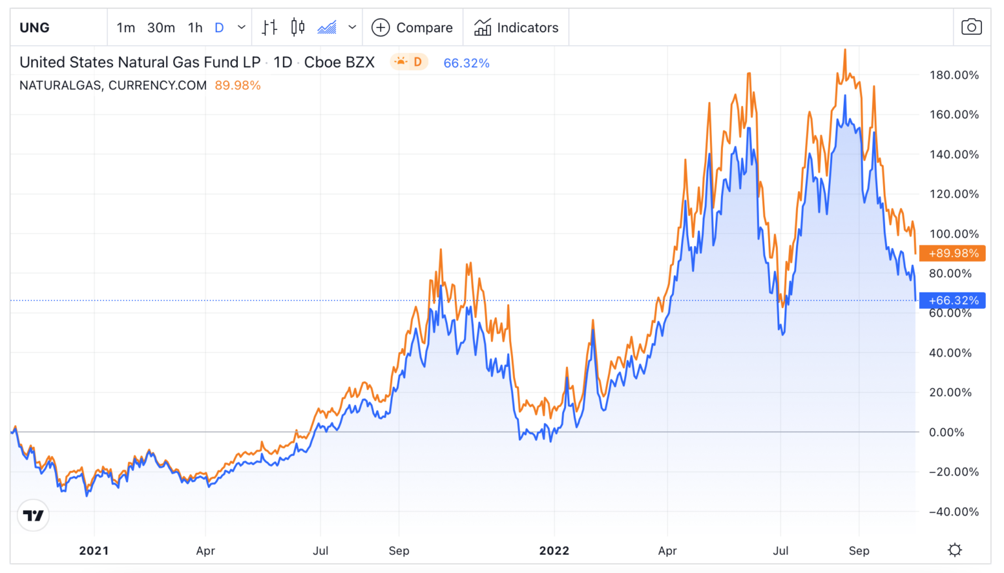Switch to candlestick chart style
1004x573 pixels.
tap(297, 27)
